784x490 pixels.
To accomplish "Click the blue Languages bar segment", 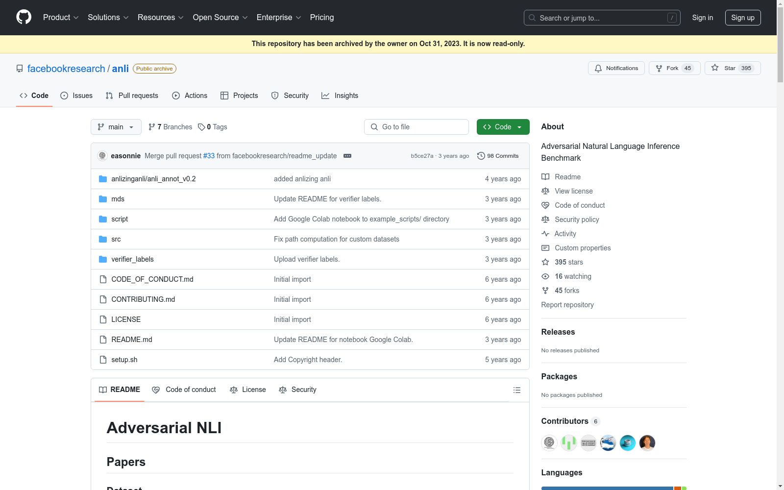I will [x=607, y=489].
